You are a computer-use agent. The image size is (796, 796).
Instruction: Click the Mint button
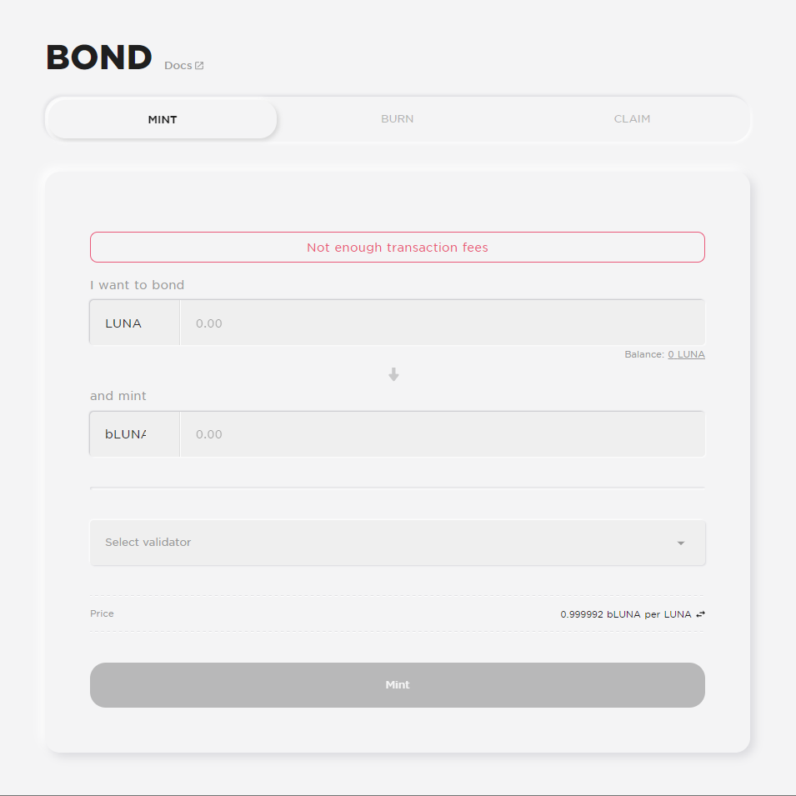coord(398,685)
